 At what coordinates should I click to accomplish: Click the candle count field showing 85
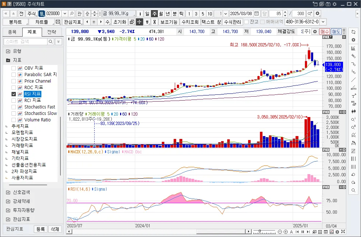tap(275, 14)
